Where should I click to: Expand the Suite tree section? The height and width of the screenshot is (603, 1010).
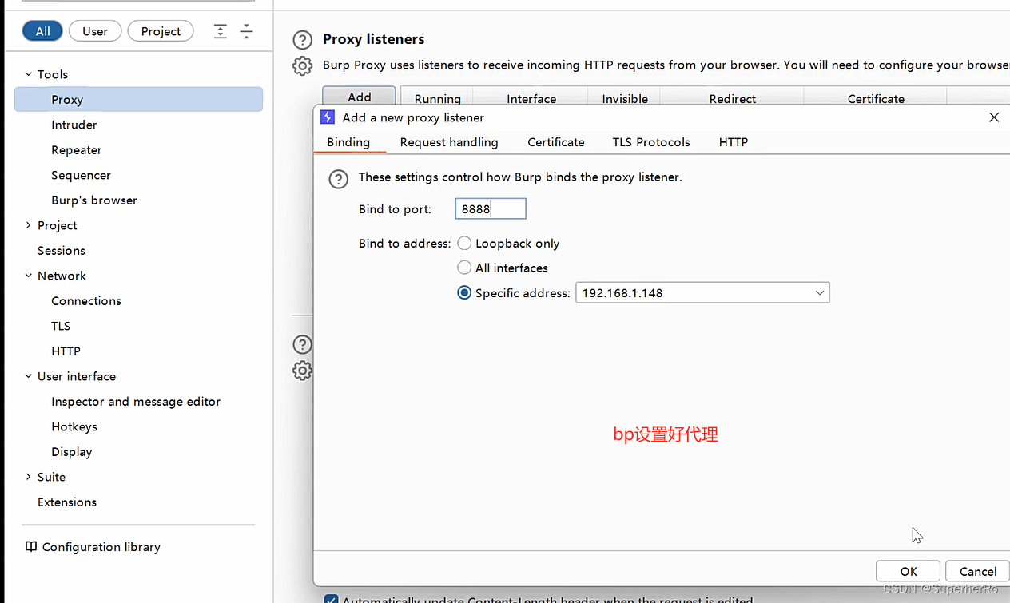coord(29,477)
